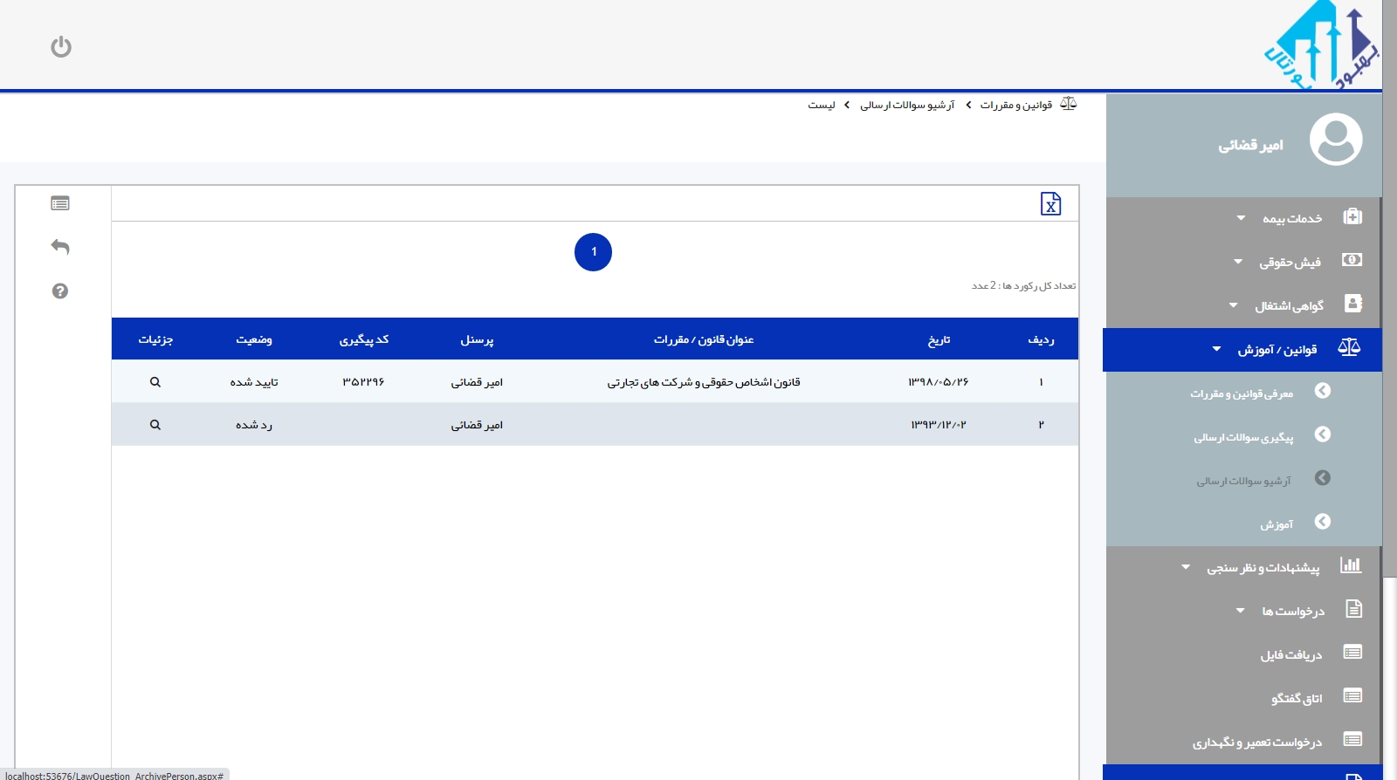The image size is (1397, 780).
Task: Open معرفی قوانین و مقررات submenu item
Action: tap(1241, 393)
